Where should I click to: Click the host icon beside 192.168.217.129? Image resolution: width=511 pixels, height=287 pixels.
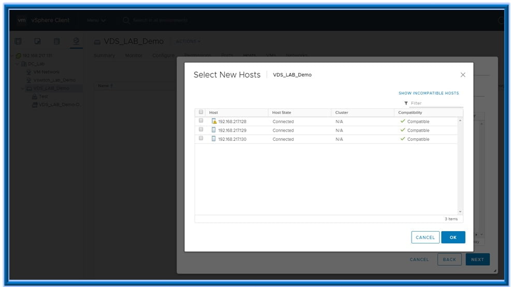pos(214,130)
